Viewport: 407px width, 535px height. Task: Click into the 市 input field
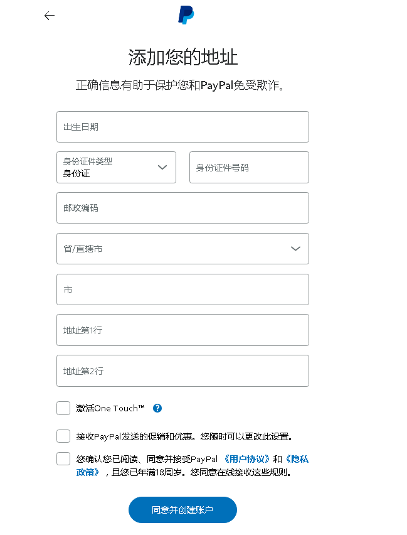click(x=182, y=289)
